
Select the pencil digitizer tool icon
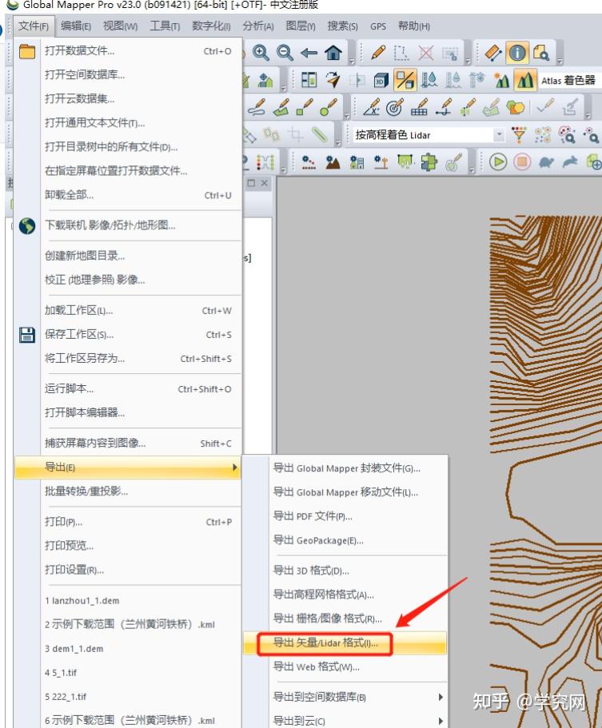[x=379, y=53]
